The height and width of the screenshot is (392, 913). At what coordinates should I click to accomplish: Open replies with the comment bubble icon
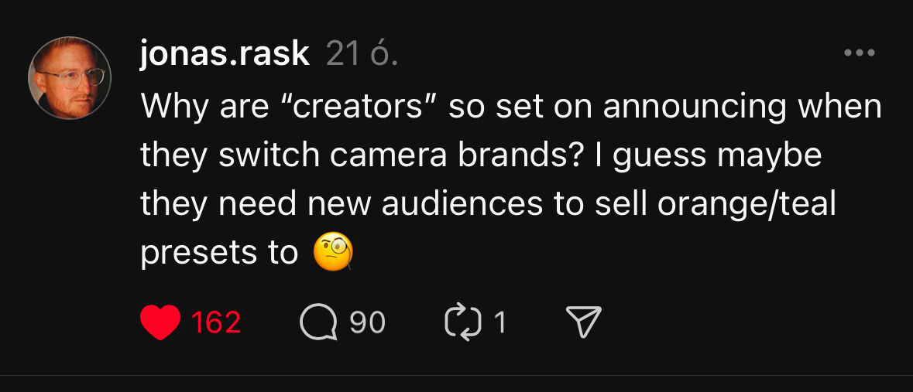tap(319, 322)
